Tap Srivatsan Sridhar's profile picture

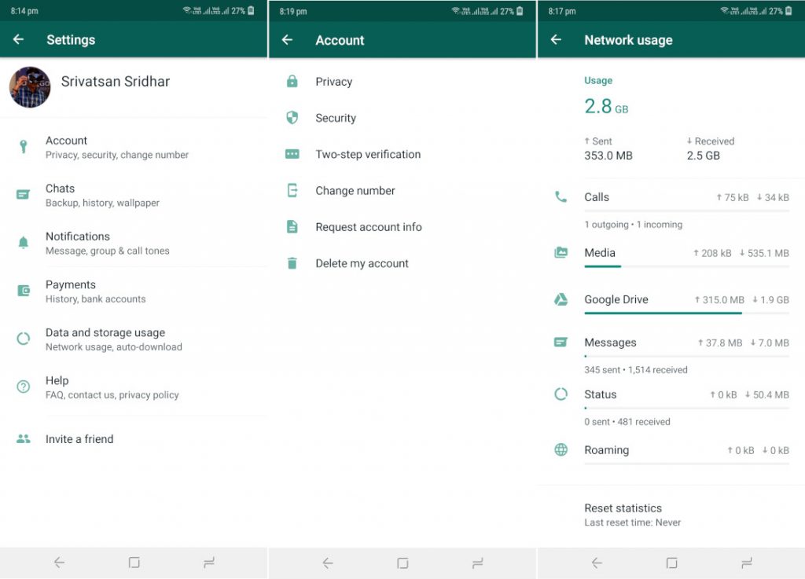(29, 86)
